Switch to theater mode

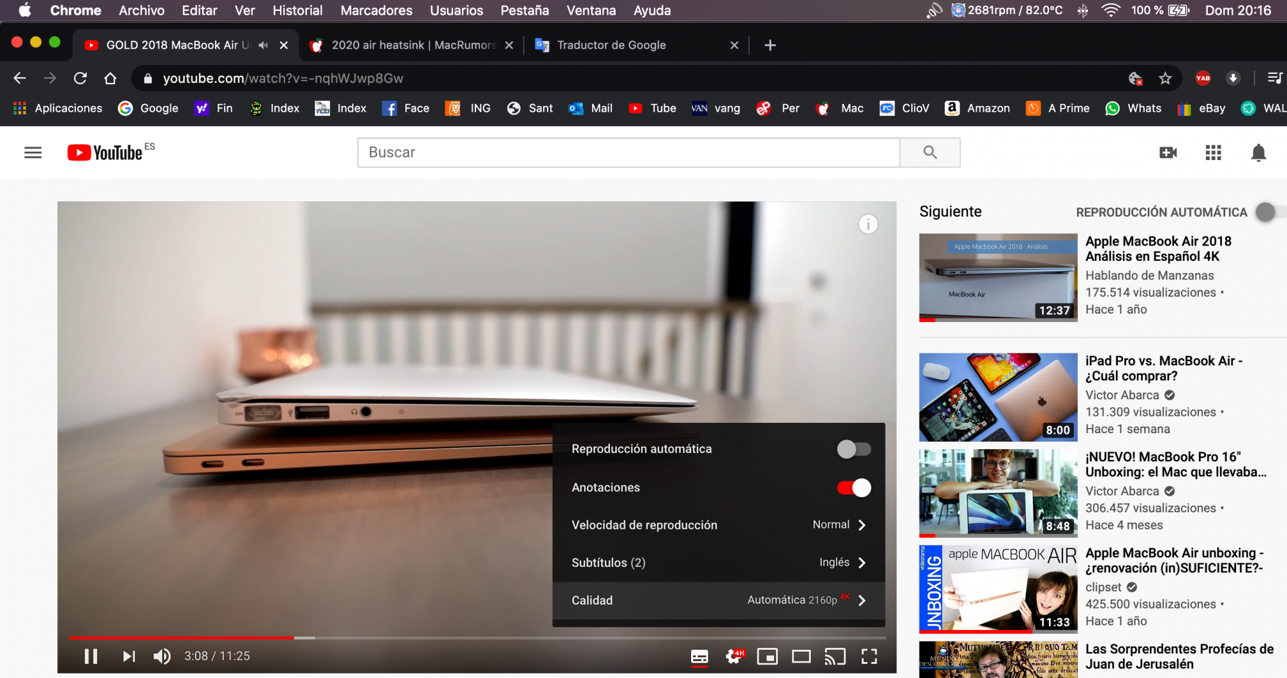tap(801, 656)
